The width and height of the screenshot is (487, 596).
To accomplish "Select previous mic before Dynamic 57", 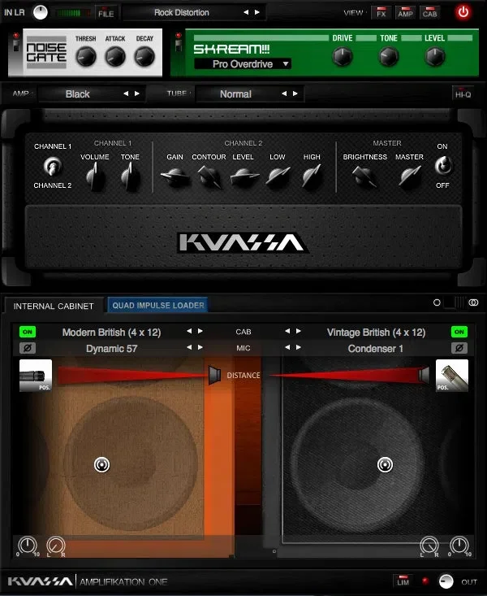I will pos(189,347).
